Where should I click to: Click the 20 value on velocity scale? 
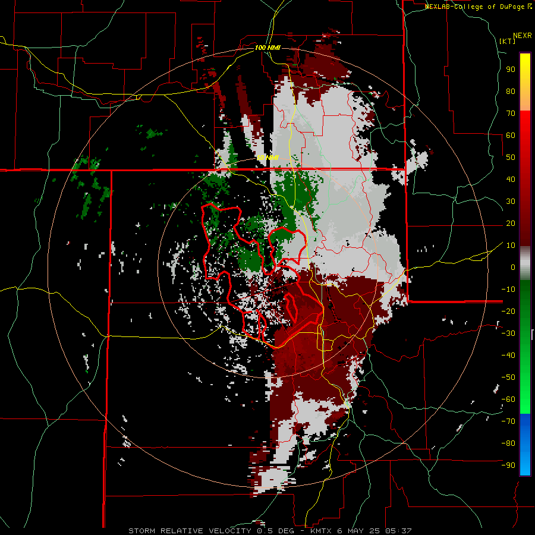tap(511, 224)
